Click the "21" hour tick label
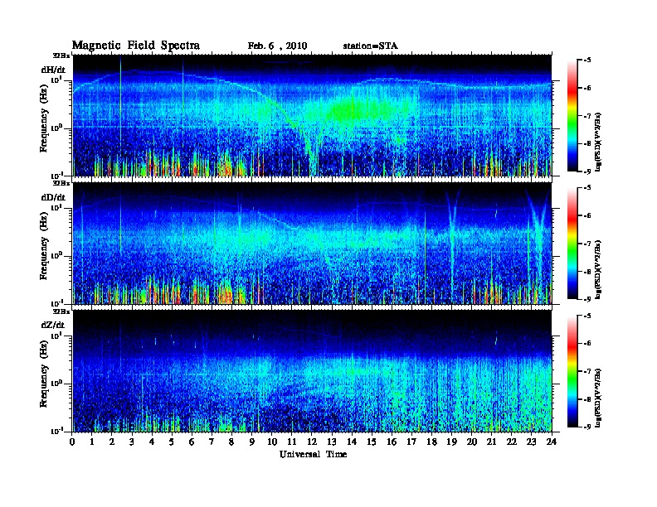The width and height of the screenshot is (657, 507). click(x=491, y=442)
